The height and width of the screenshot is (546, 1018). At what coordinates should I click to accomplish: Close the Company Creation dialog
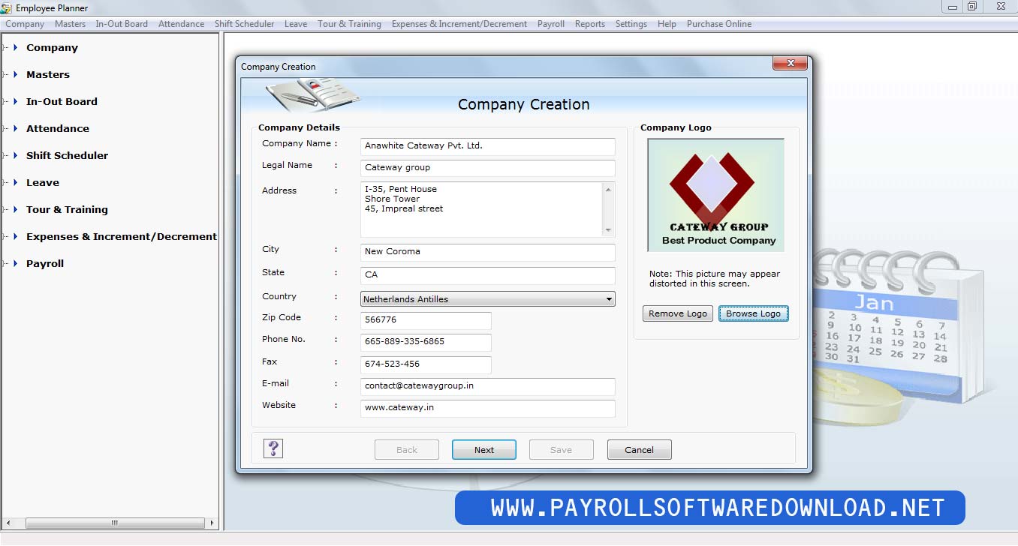click(790, 64)
